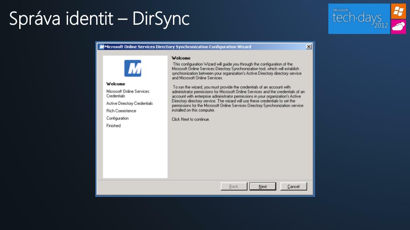Click the orange Windows logo tile
This screenshot has width=410, height=230.
(x=398, y=11)
